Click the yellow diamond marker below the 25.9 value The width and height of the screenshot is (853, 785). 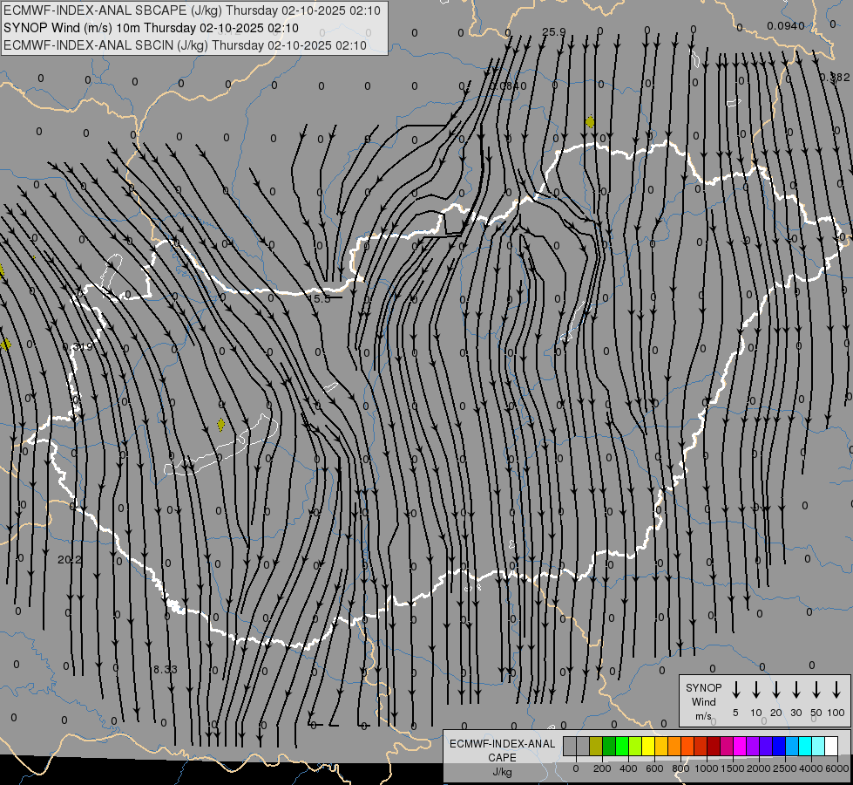[x=590, y=122]
